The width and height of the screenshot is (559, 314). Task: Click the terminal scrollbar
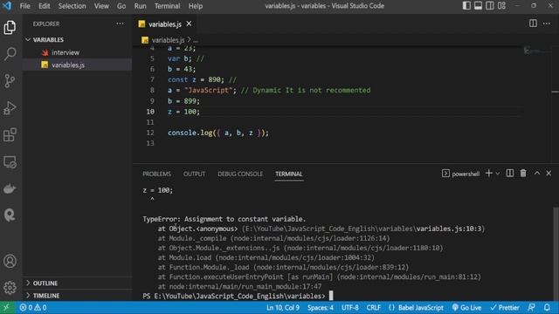pyautogui.click(x=556, y=253)
